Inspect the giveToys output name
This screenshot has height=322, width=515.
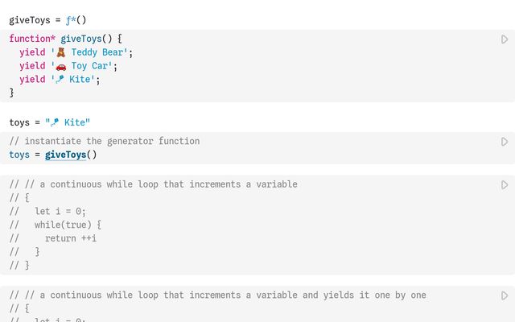point(30,20)
